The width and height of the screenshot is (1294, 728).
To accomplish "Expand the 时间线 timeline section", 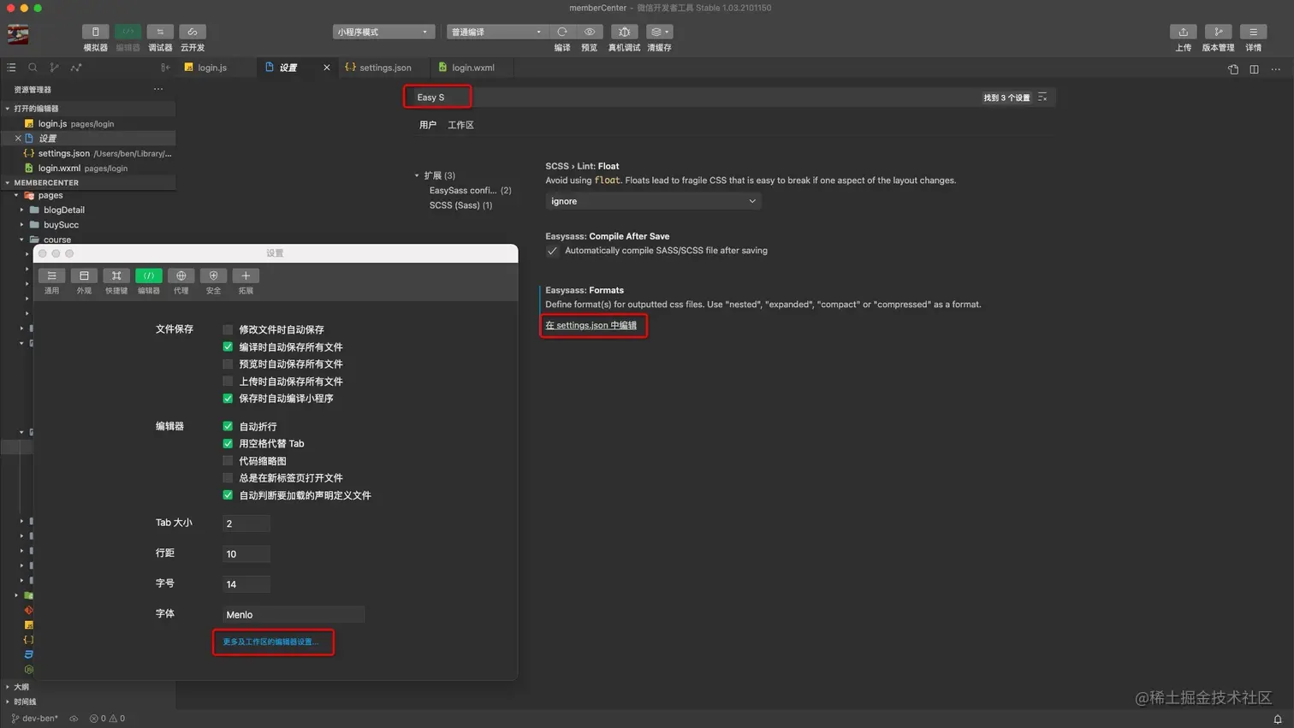I will [8, 701].
